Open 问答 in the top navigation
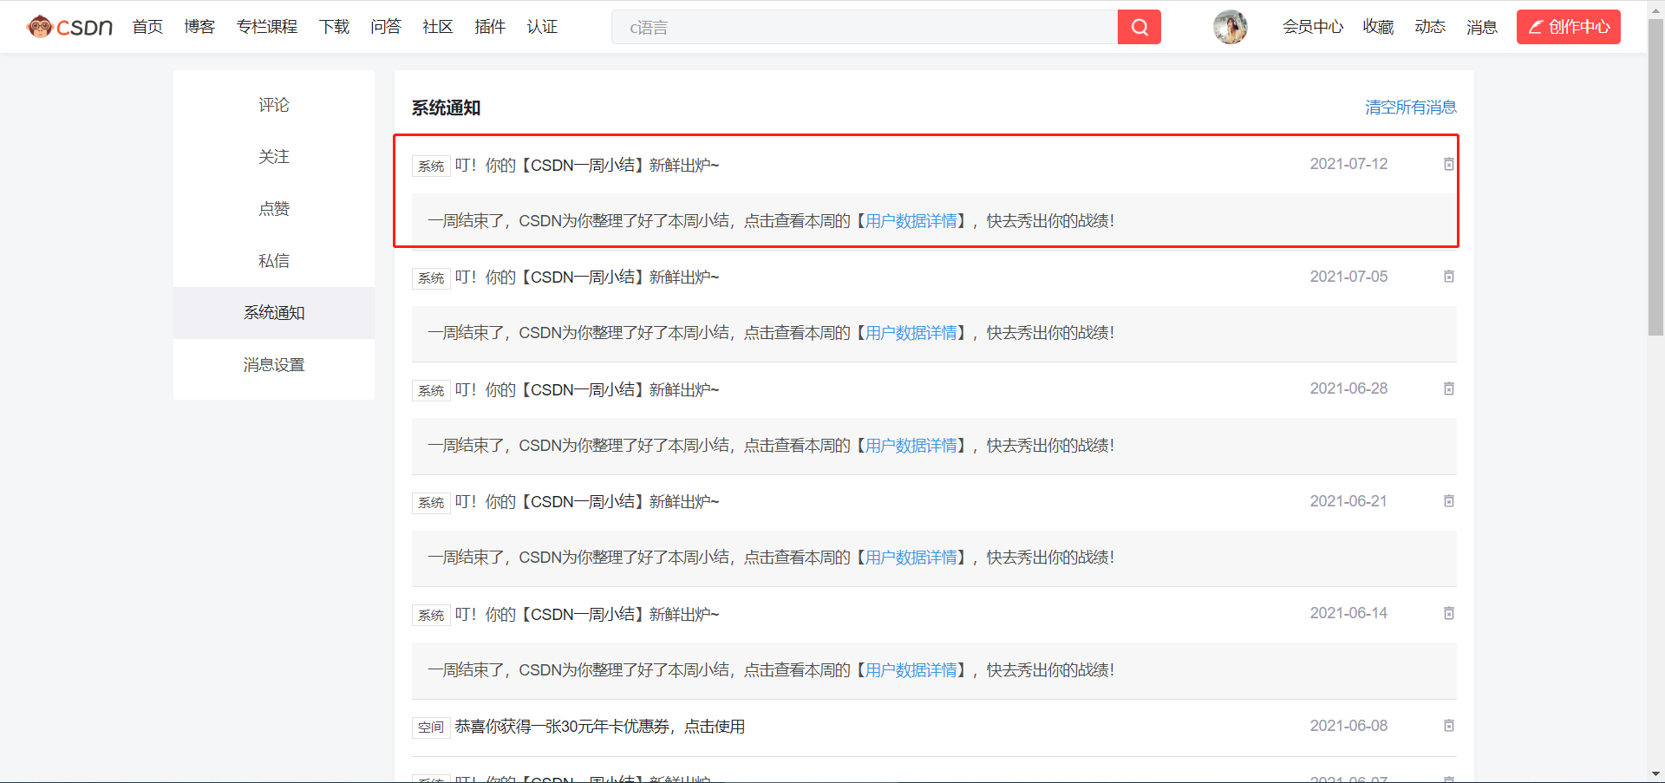This screenshot has height=783, width=1665. (386, 27)
